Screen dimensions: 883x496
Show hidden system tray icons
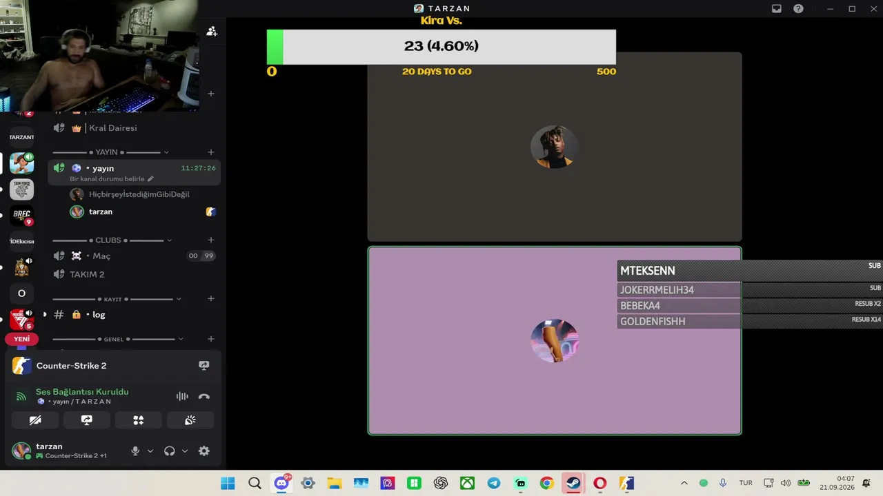[684, 483]
